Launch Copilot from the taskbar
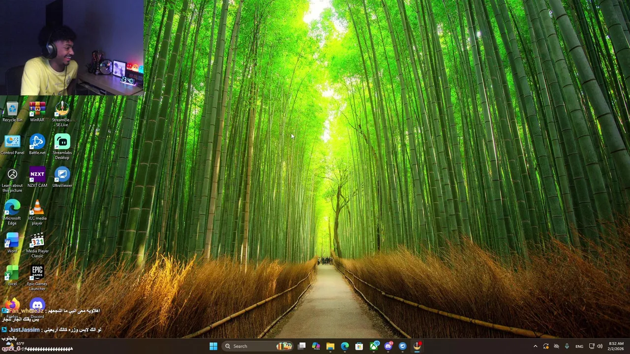This screenshot has height=354, width=630. coord(316,346)
